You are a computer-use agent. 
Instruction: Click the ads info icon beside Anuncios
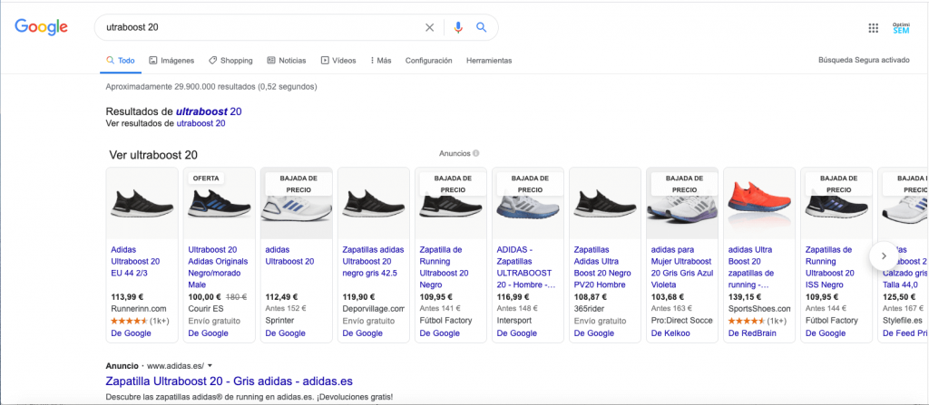(x=475, y=153)
